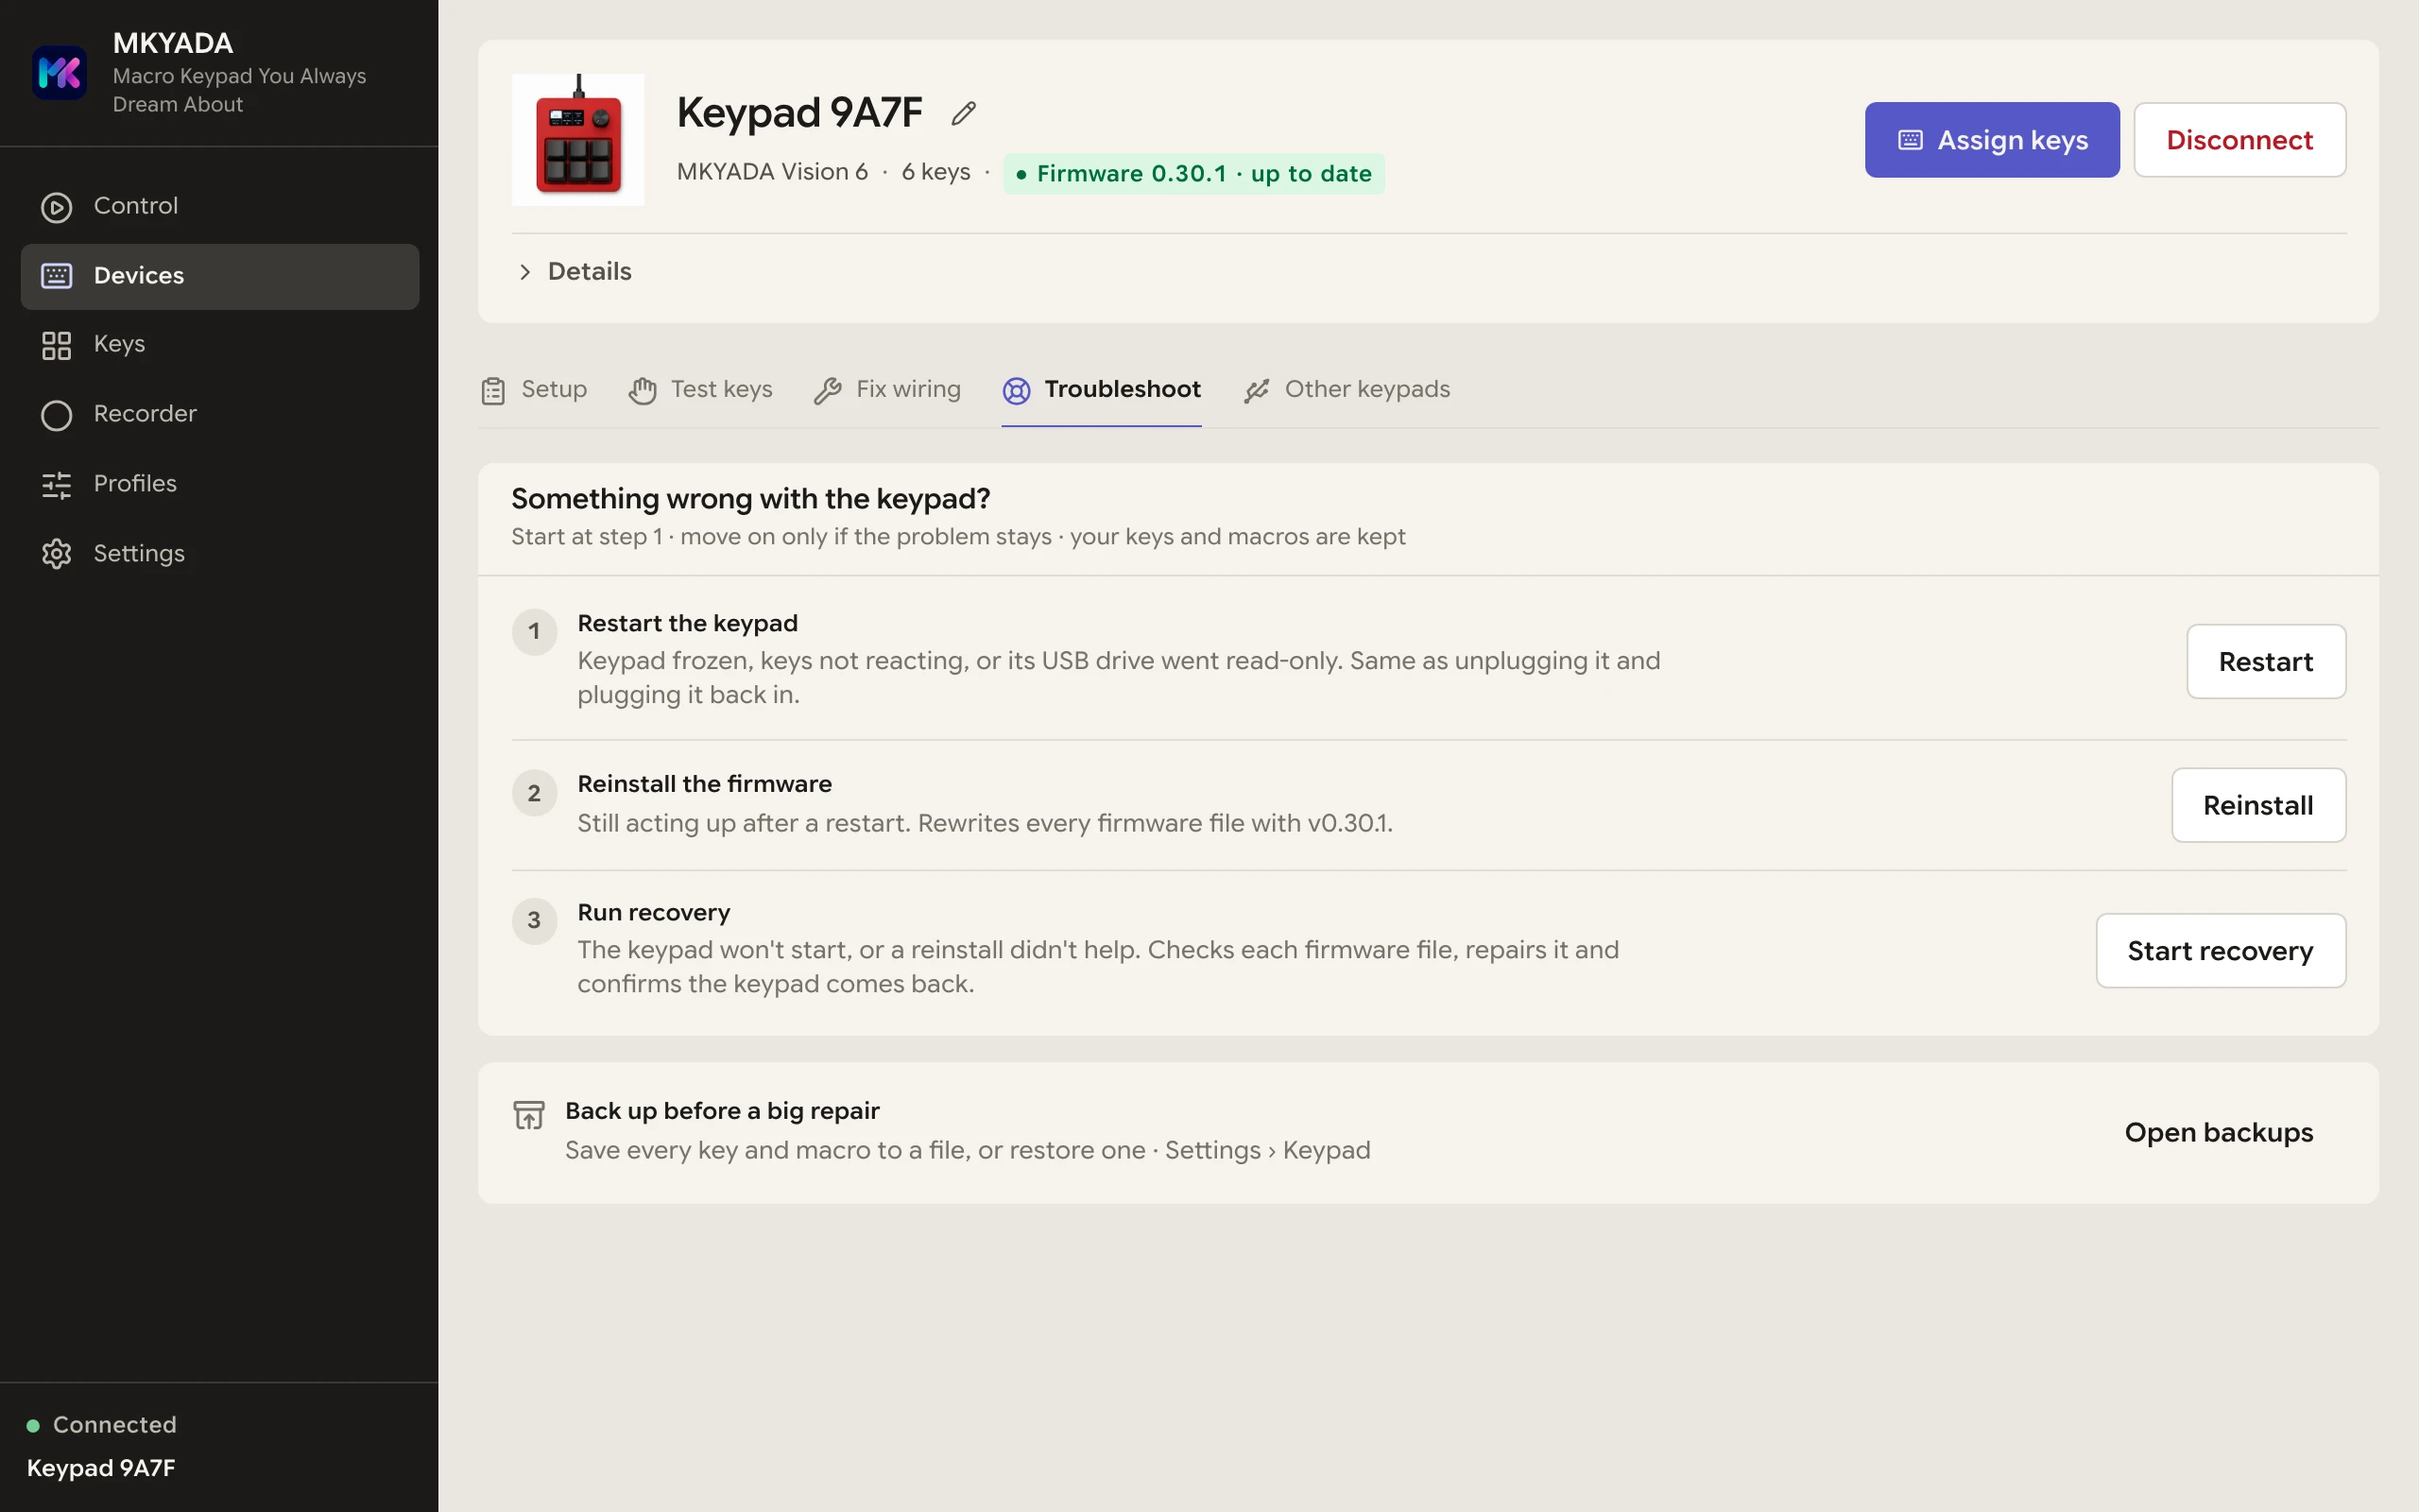Image resolution: width=2419 pixels, height=1512 pixels.
Task: Click the Other keypads plug icon
Action: point(1257,390)
